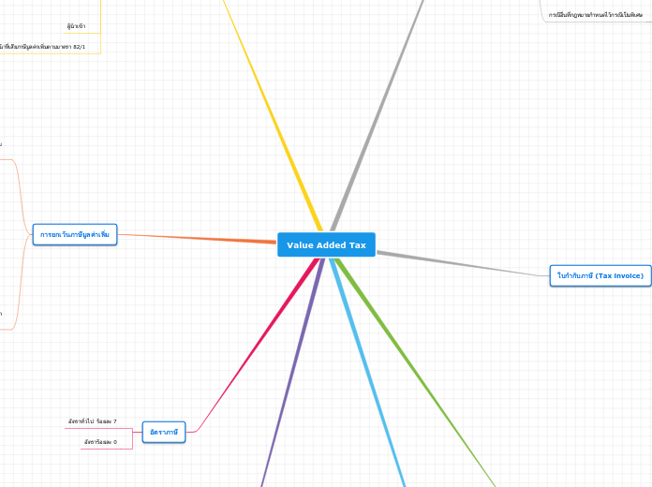Select the อัตราภาษี node
Image resolution: width=652 pixels, height=487 pixels.
[164, 432]
